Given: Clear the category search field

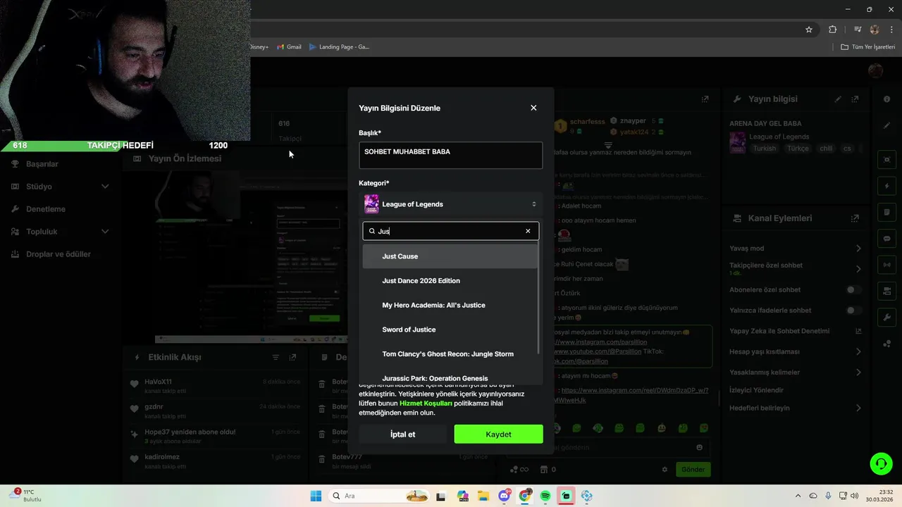Looking at the screenshot, I should [x=528, y=231].
